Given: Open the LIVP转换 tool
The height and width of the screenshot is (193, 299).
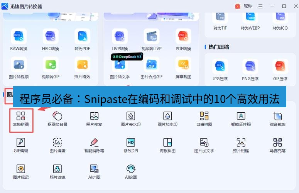Looking at the screenshot, I should point(120,40).
